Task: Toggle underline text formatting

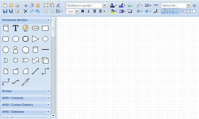Action: 95,11
